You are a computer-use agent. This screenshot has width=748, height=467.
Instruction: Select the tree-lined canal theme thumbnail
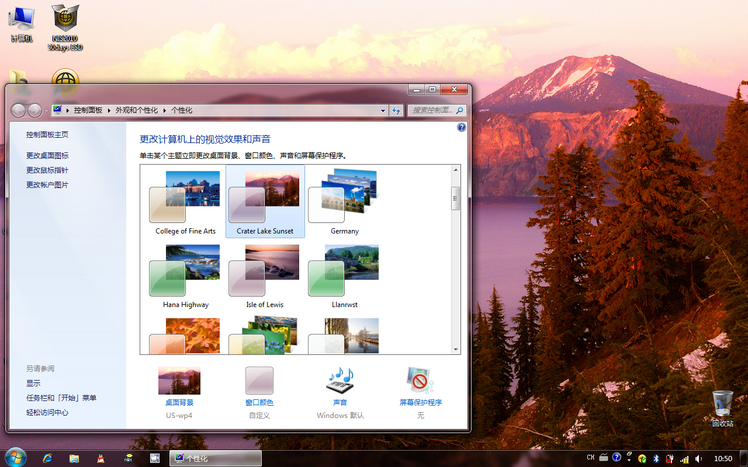click(345, 336)
